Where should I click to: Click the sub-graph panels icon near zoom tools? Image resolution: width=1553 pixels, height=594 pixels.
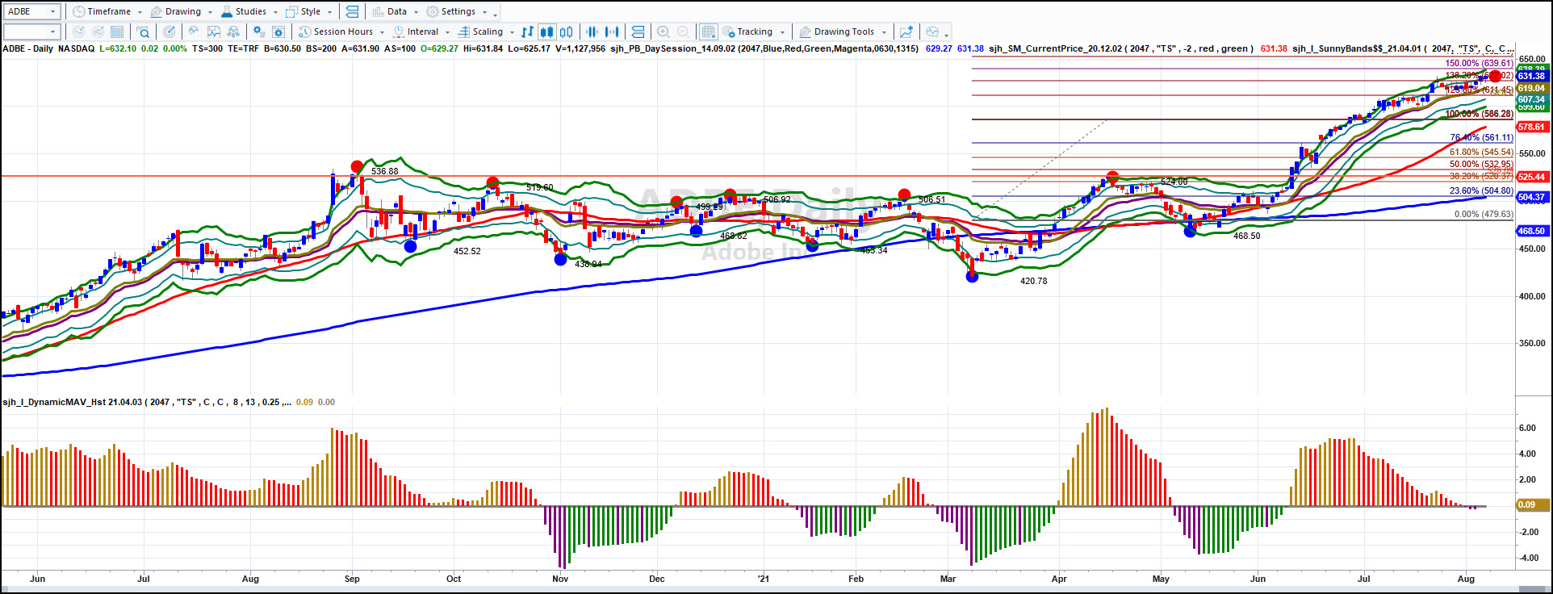[x=638, y=31]
